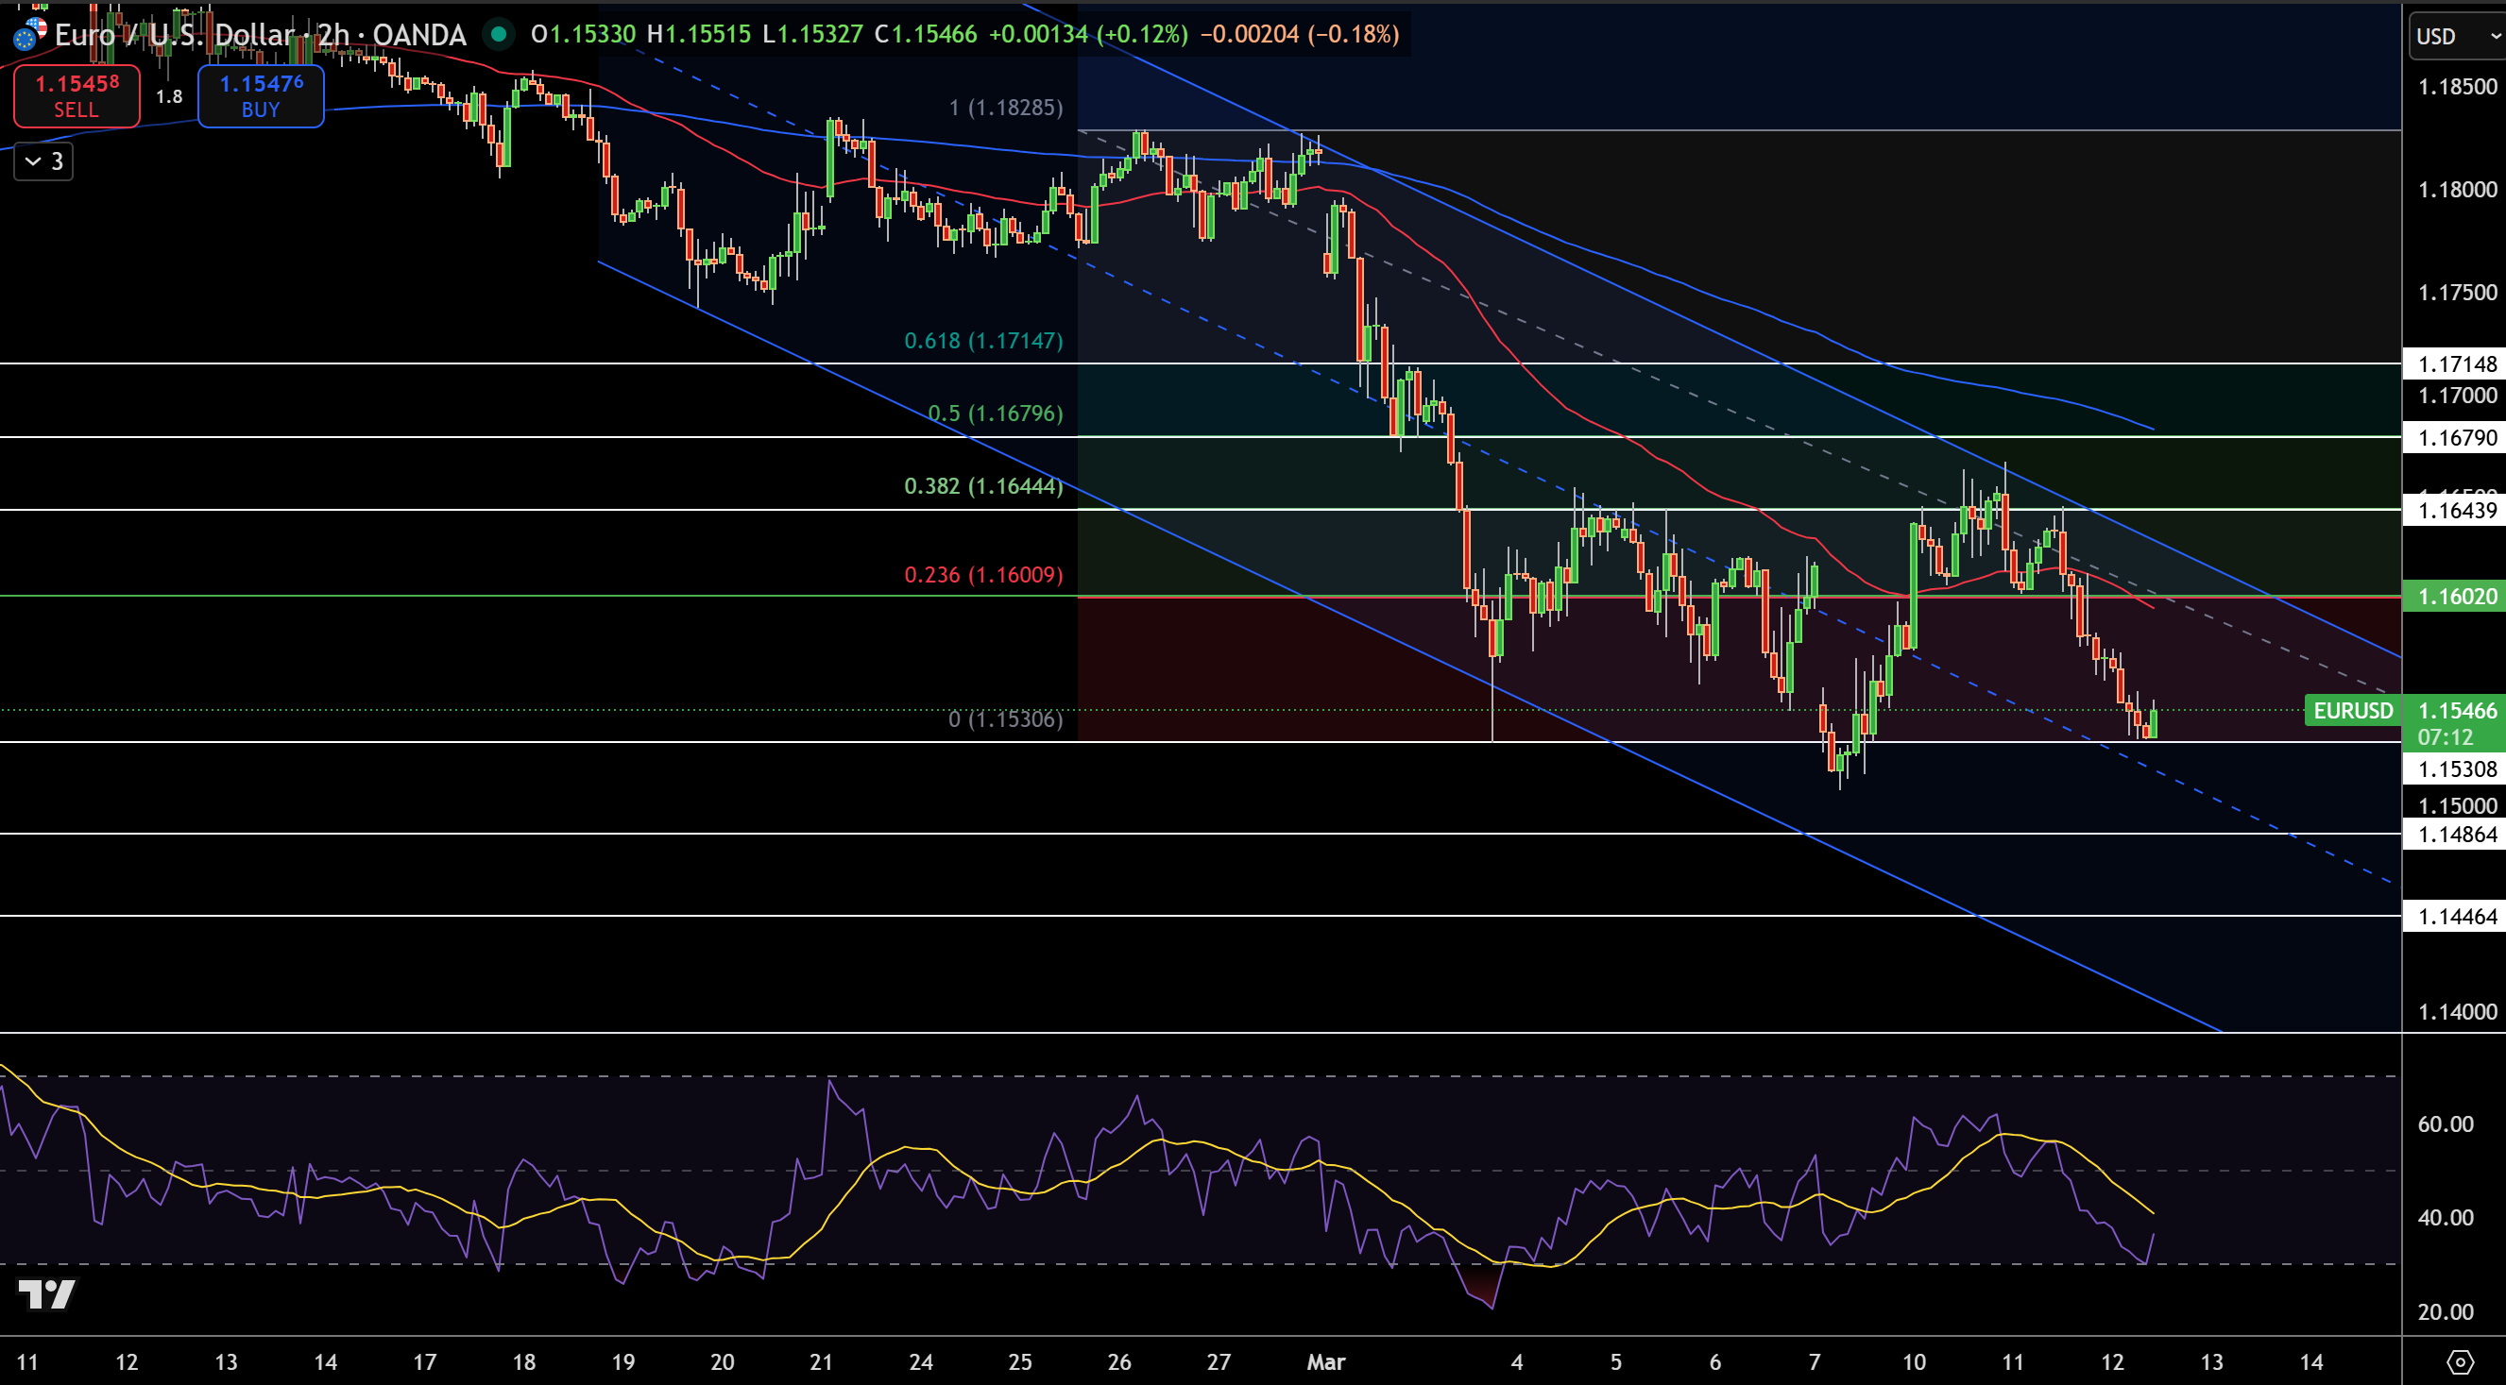Click the Fibonacci 0.5 (1.16796) label

996,414
